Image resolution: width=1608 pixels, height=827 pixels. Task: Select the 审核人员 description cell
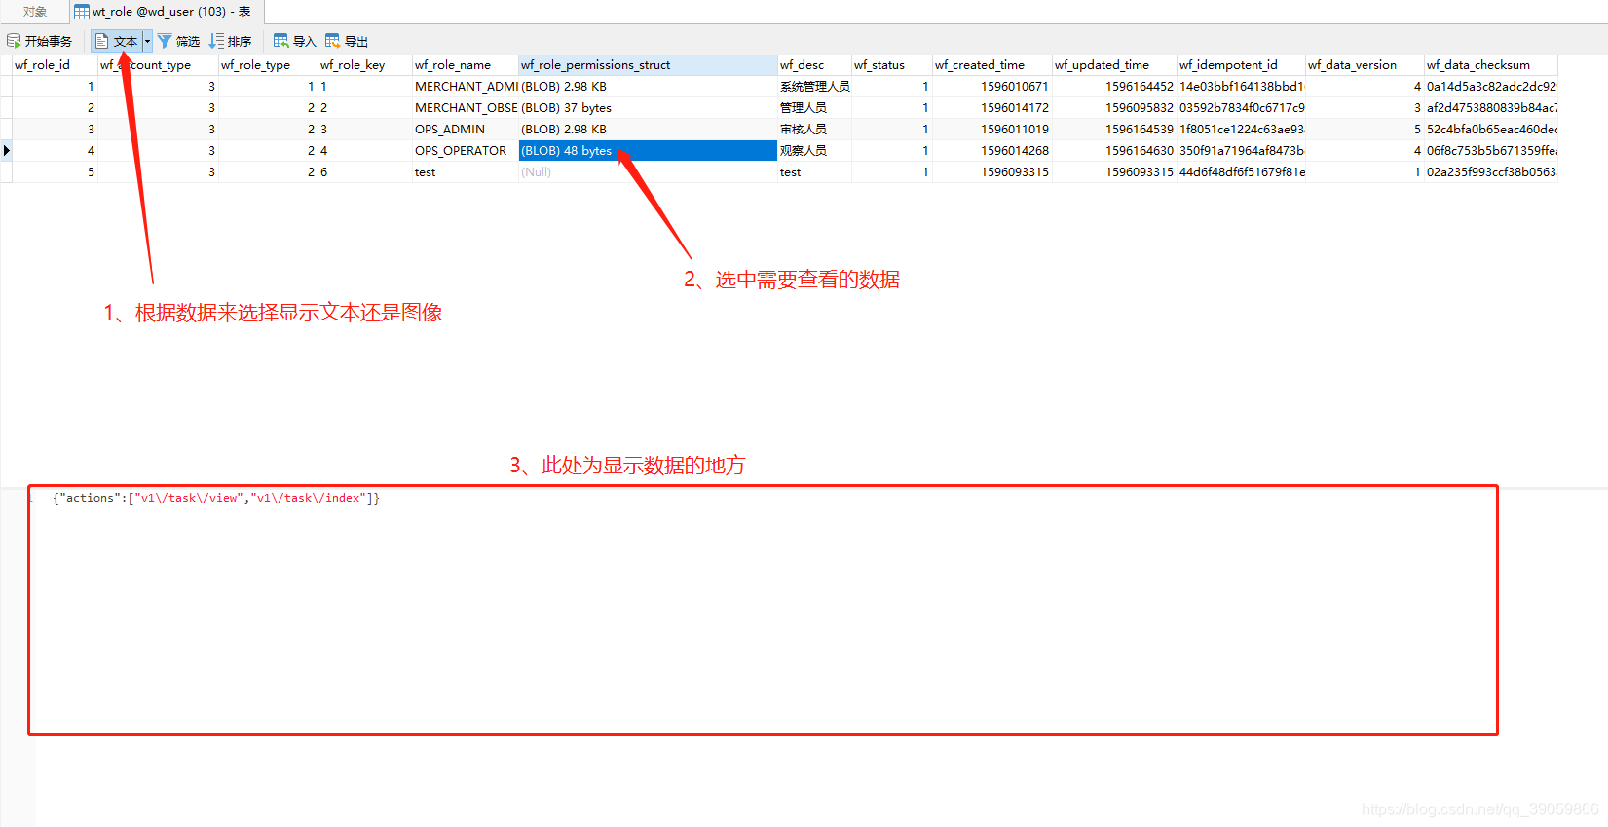[x=814, y=130]
